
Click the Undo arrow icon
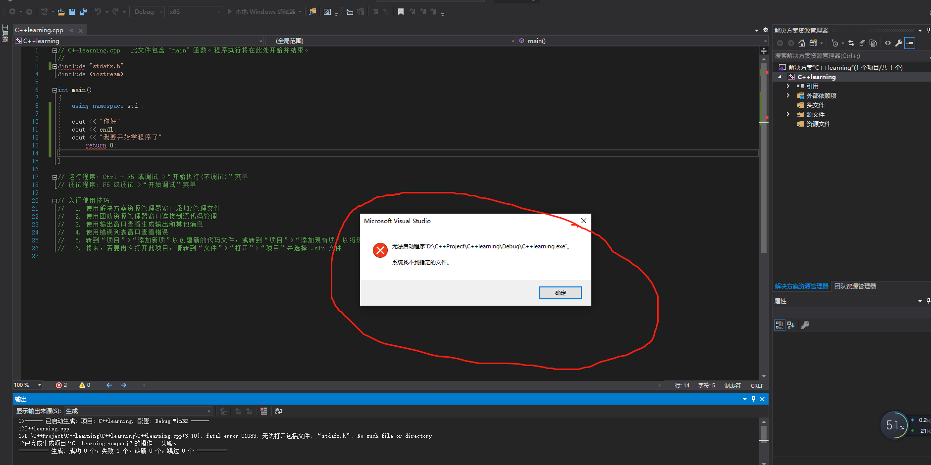[x=98, y=12]
